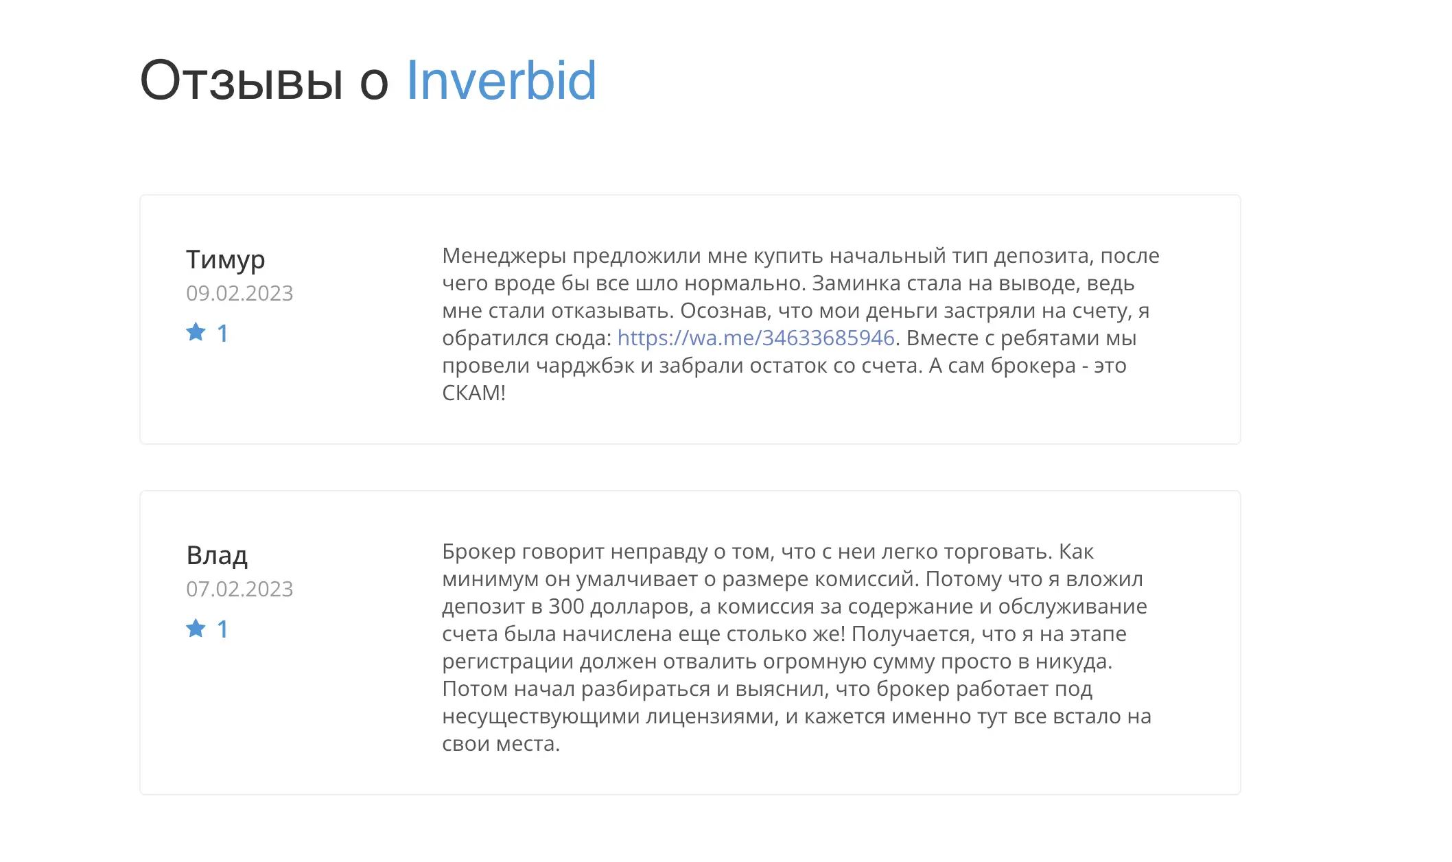
Task: Click the star icon in Влад's review
Action: pos(196,629)
